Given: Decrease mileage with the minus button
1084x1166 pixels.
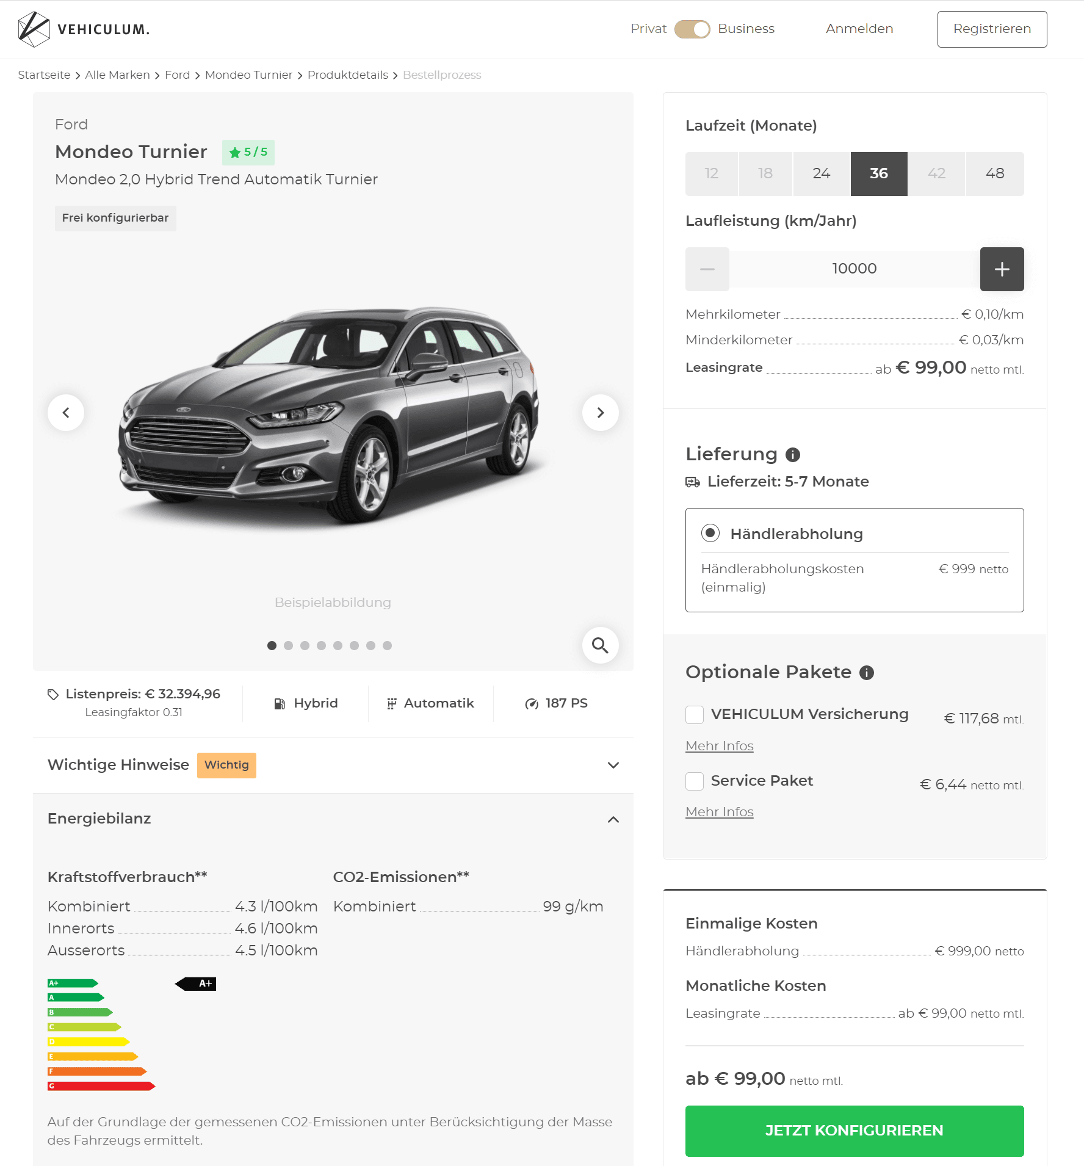Looking at the screenshot, I should pos(707,269).
